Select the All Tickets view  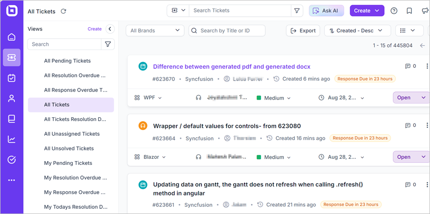click(x=71, y=105)
